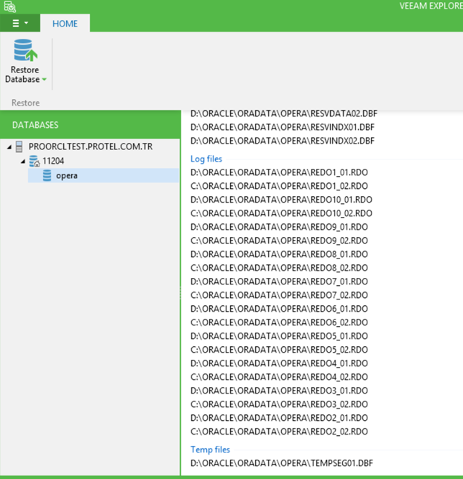Click the PROORCLTEST server icon
This screenshot has width=463, height=479.
(19, 147)
